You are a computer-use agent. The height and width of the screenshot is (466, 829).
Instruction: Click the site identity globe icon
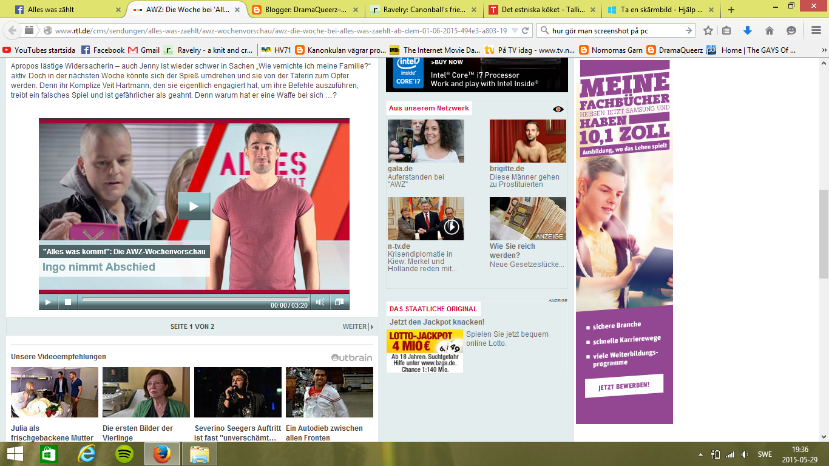47,30
